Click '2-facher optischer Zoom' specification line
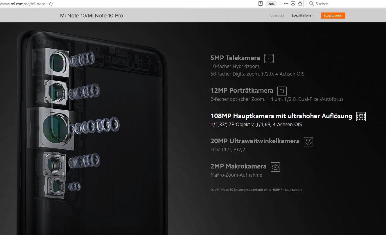This screenshot has height=235, width=386. pos(277,99)
